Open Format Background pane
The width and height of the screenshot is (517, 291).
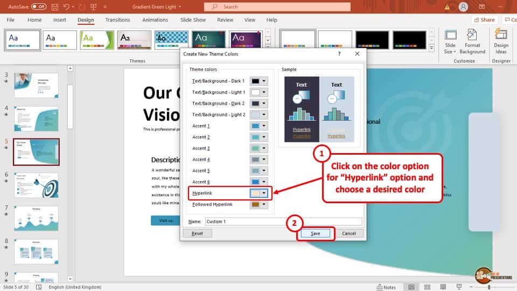(472, 42)
